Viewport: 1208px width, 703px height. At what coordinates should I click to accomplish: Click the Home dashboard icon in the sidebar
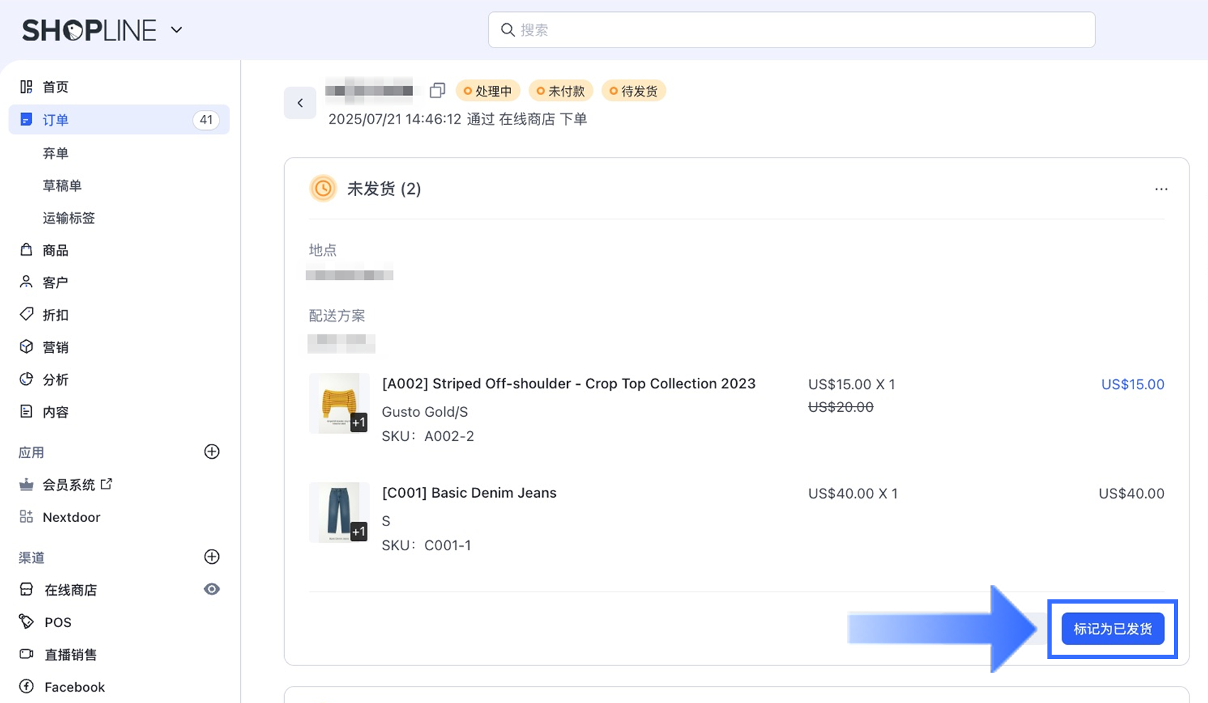tap(26, 87)
